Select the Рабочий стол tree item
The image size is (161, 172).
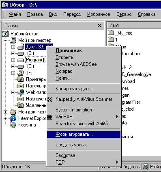(24, 34)
